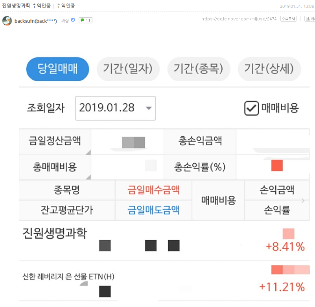Click the blue badge icon beside 과장

point(73,20)
